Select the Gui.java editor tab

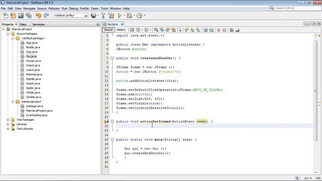pyautogui.click(x=113, y=24)
